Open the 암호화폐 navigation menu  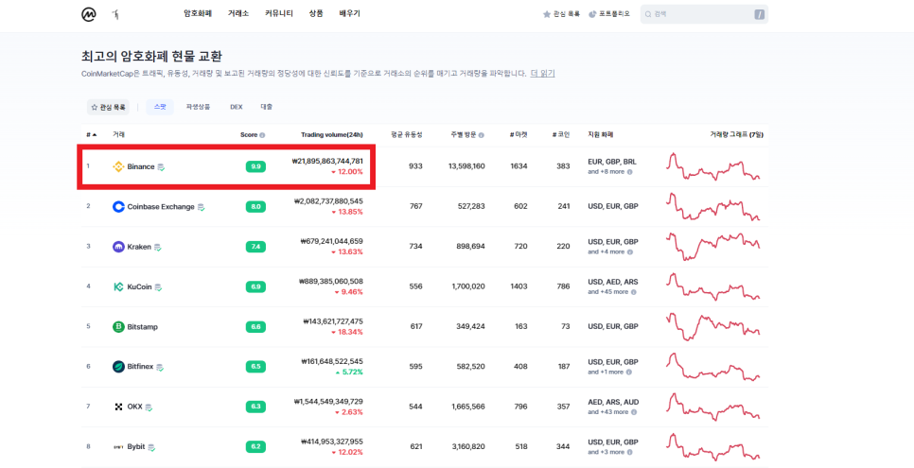198,13
